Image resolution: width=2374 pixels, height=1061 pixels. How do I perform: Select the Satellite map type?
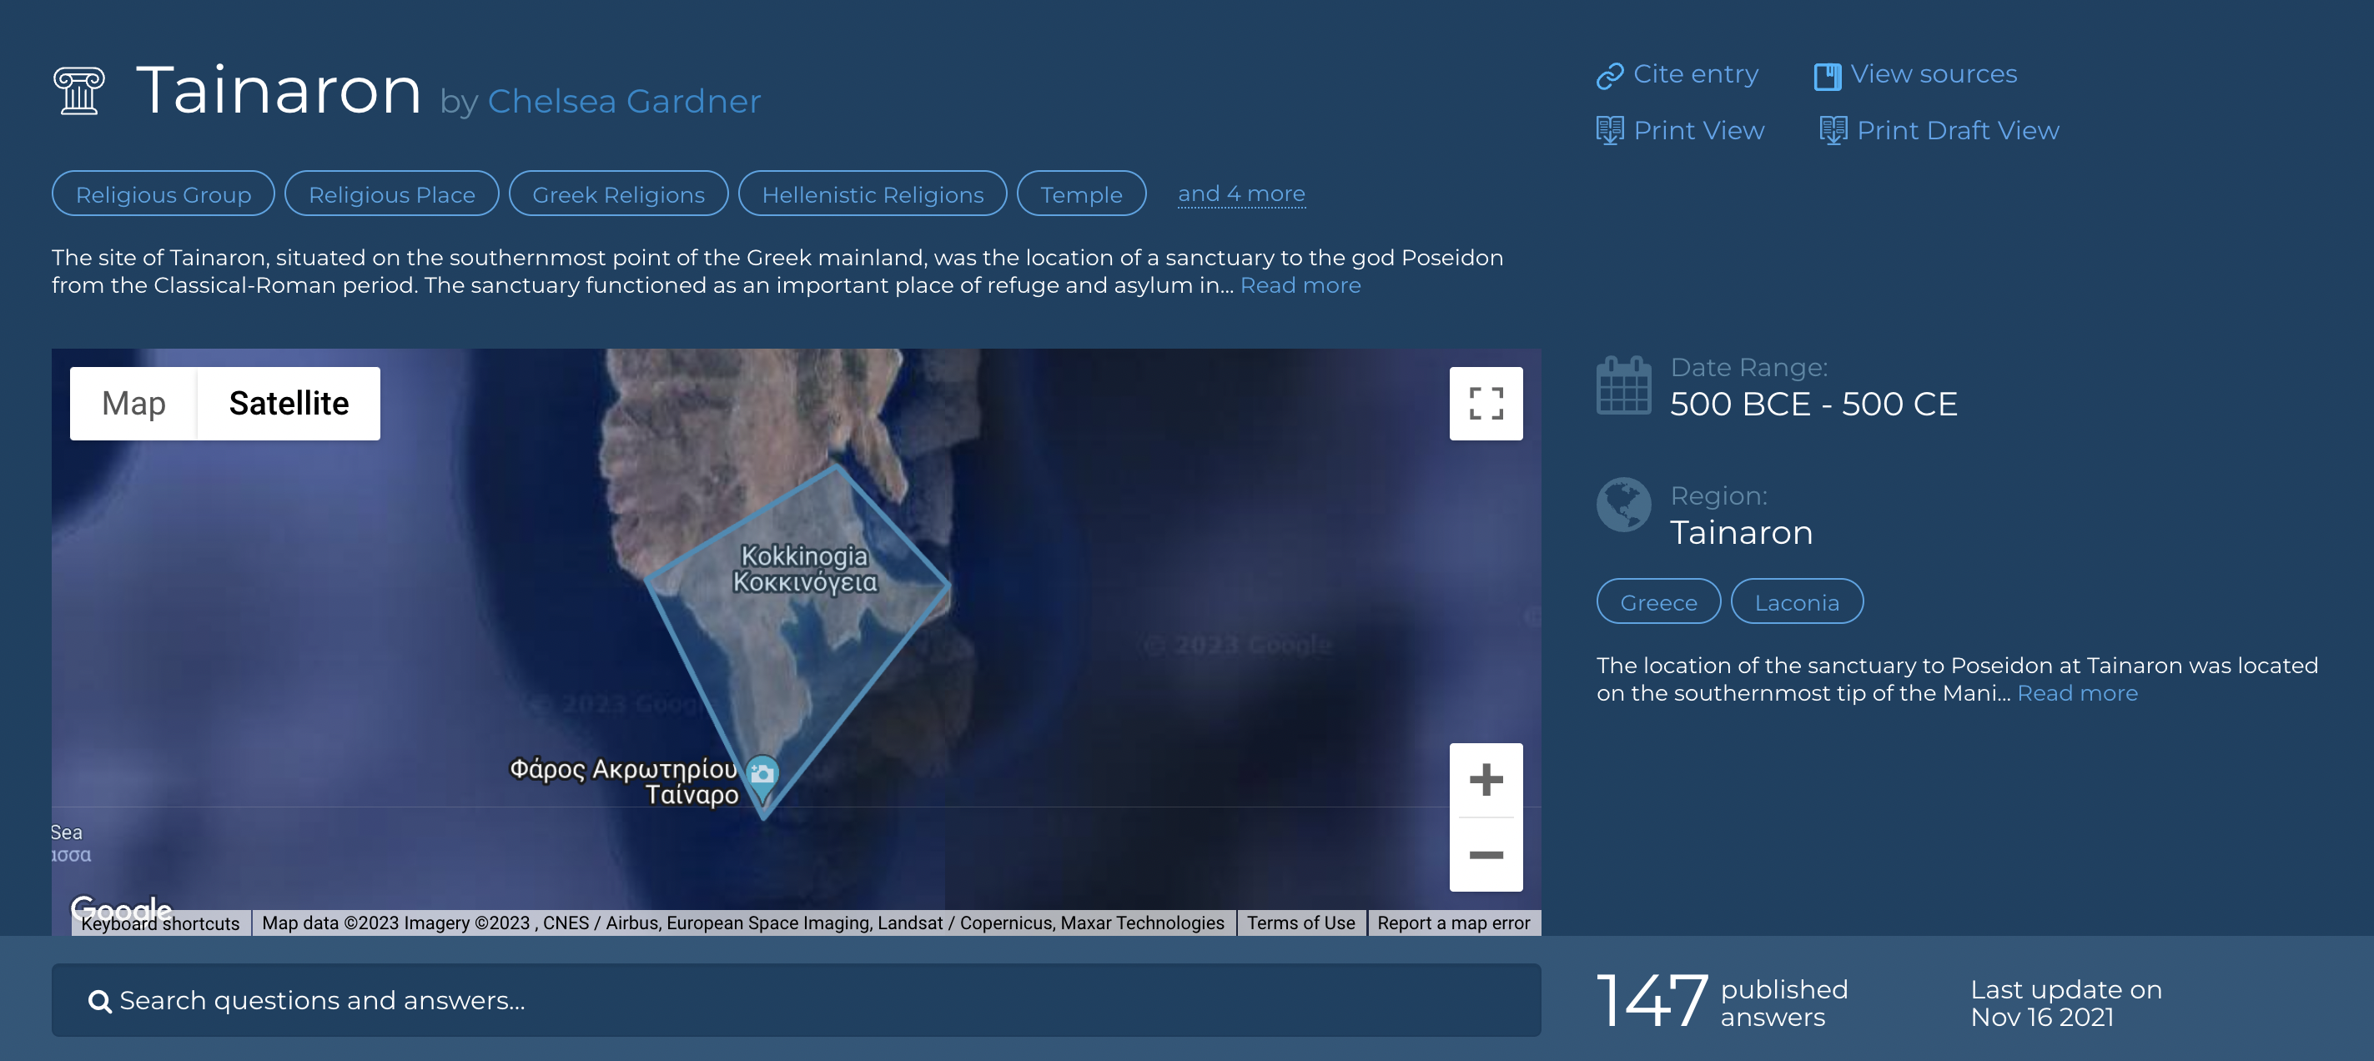(289, 404)
